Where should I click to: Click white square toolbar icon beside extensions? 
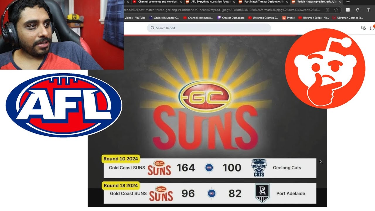[x=348, y=10]
